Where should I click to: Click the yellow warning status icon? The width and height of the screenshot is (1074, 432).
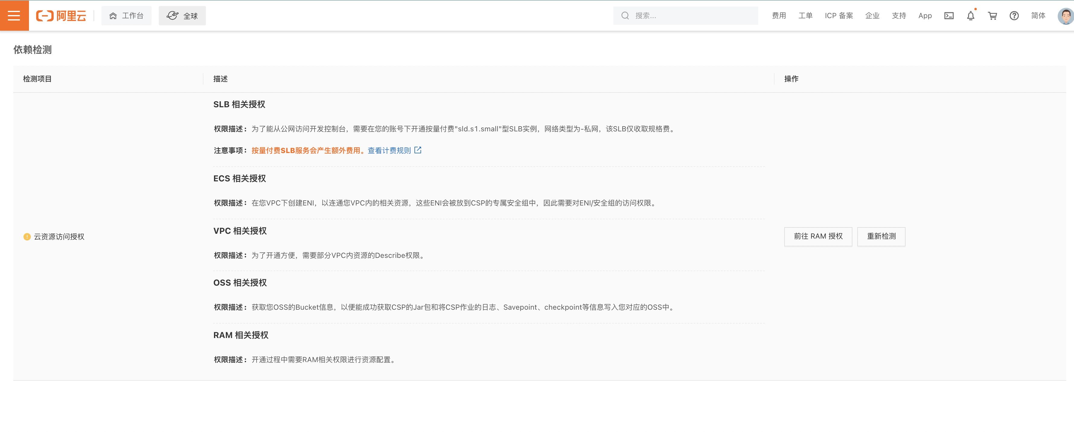coord(27,236)
